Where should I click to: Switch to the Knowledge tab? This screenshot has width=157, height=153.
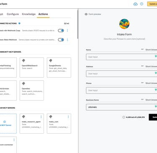click(28, 14)
